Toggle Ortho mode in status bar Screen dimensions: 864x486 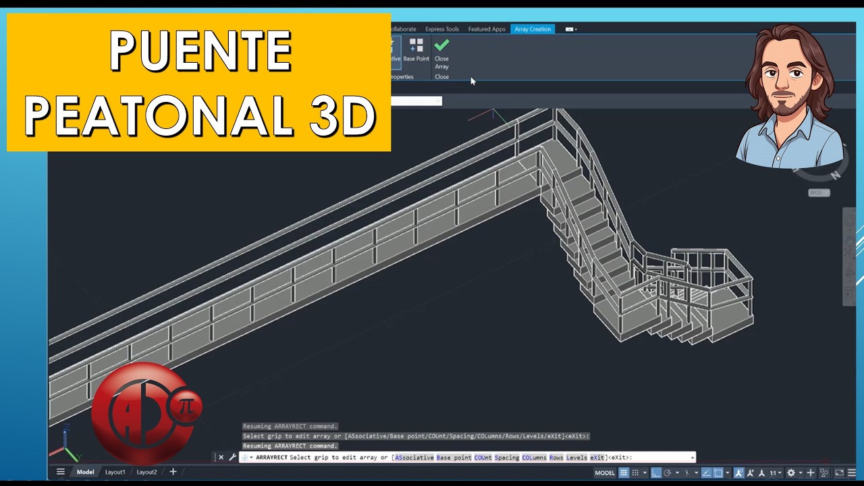coord(656,473)
